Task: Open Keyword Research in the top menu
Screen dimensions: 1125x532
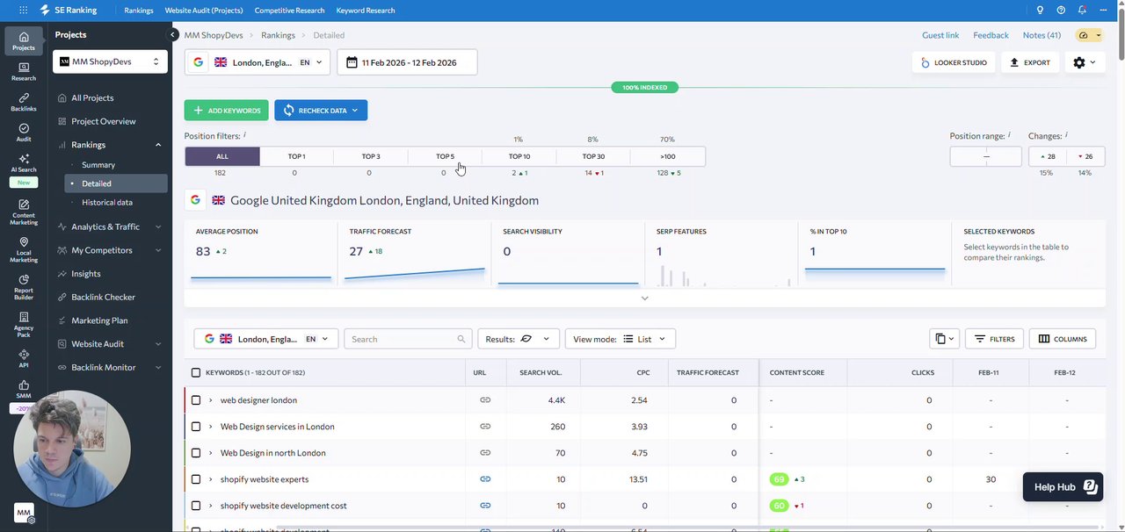Action: click(366, 11)
